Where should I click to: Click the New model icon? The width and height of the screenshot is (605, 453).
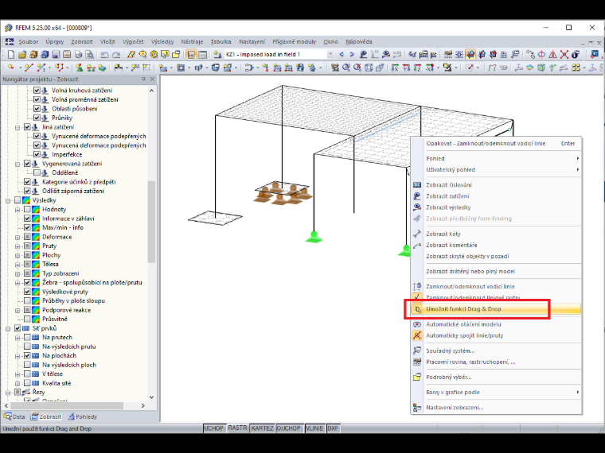tap(11, 55)
